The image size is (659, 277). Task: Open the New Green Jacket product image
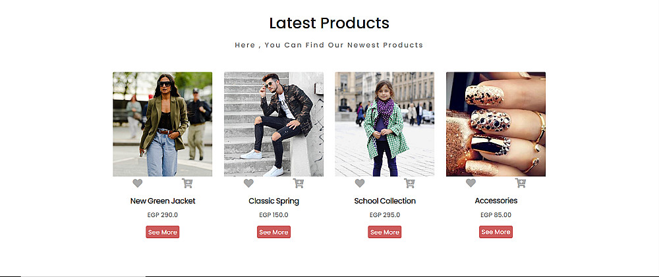click(x=162, y=124)
